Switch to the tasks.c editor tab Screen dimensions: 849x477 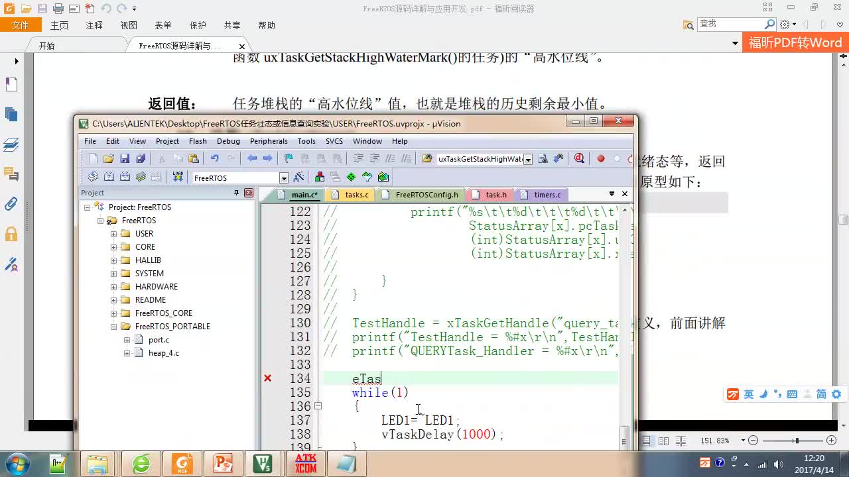tap(350, 195)
